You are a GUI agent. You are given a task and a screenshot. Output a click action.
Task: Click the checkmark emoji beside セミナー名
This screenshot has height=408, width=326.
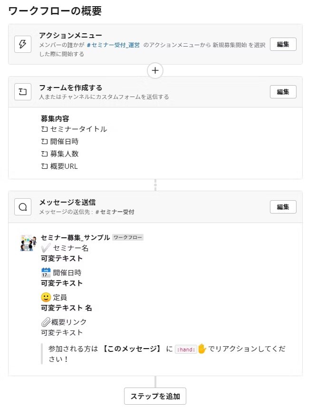46,248
